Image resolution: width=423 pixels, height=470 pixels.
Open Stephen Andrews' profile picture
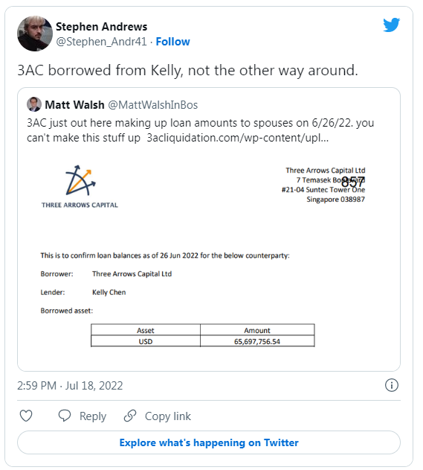(x=35, y=34)
